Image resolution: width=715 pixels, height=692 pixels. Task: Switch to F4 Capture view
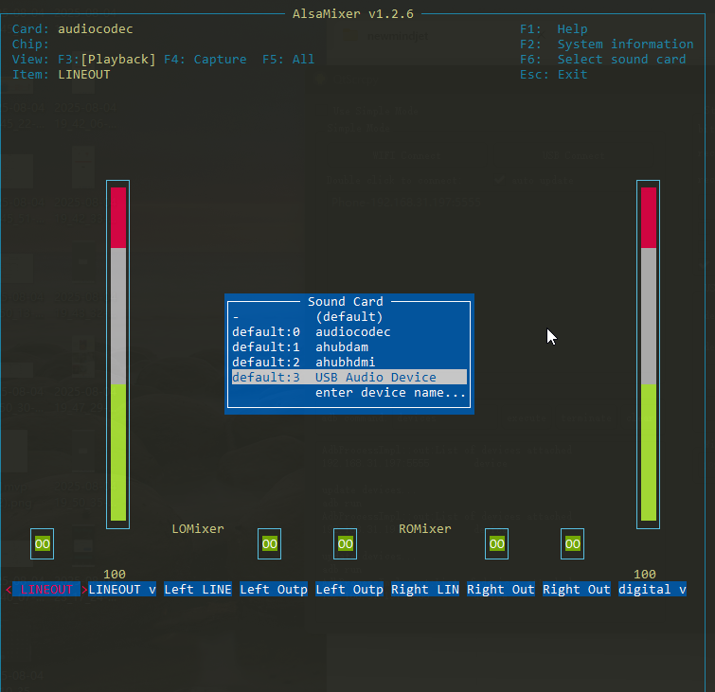206,59
